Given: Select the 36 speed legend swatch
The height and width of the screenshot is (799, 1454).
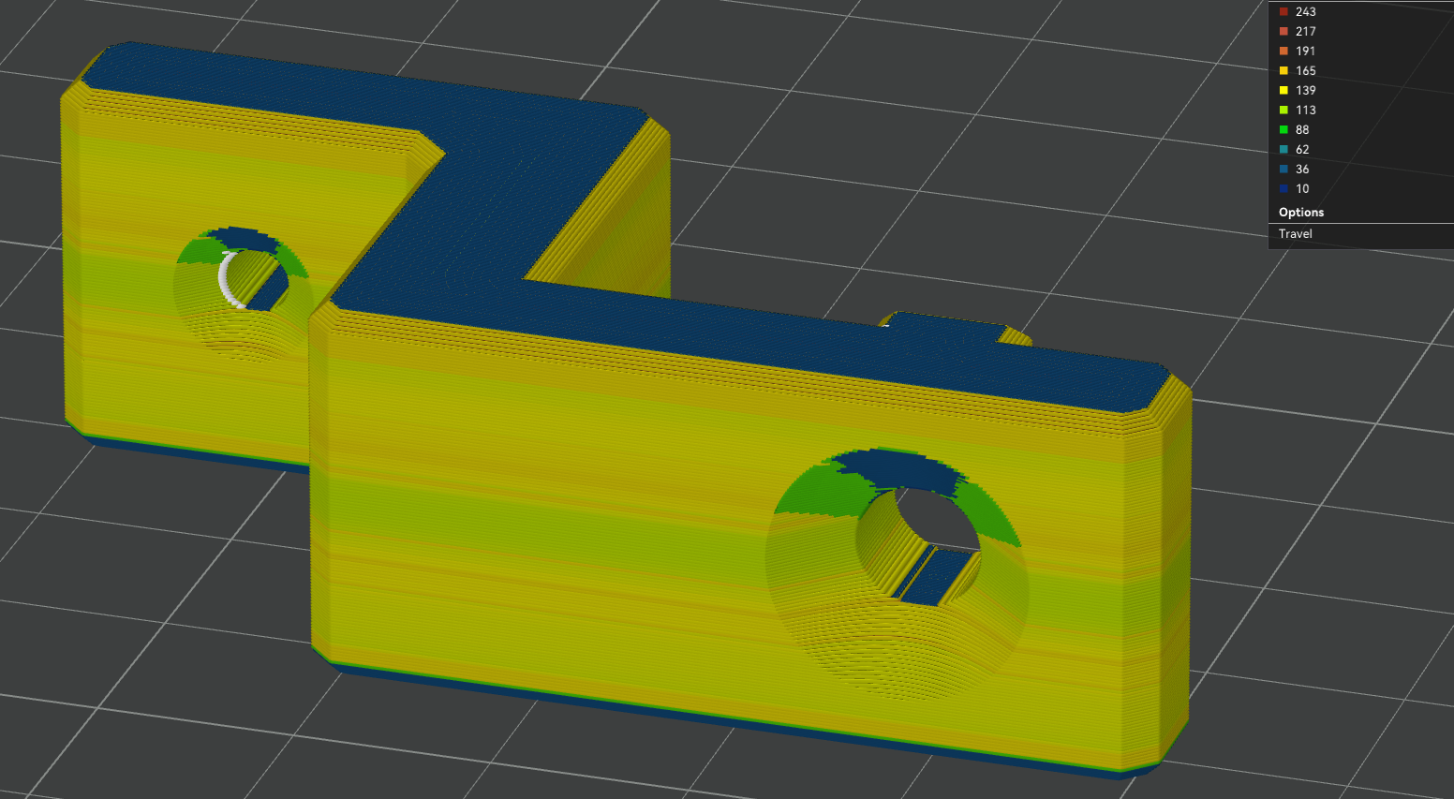Looking at the screenshot, I should (1282, 169).
